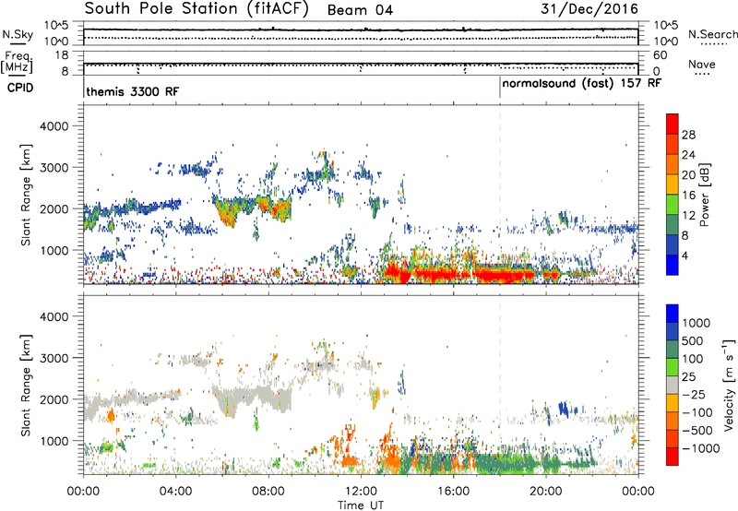The image size is (738, 511).
Task: Pick the light green 25–100 Velocity colorbar segment
Action: [x=673, y=367]
